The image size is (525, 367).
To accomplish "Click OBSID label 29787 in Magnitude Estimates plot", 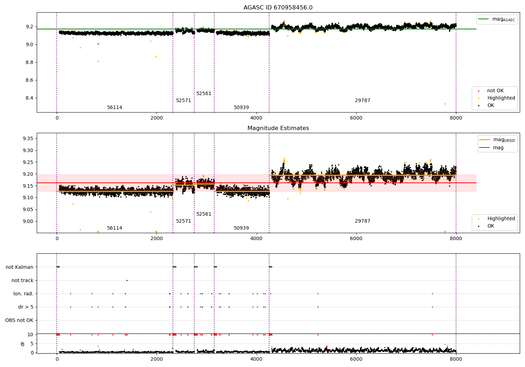I will 363,221.
